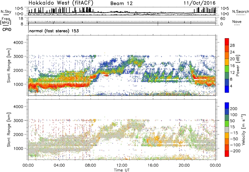Click the 10^0 label beside N.Search
The width and height of the screenshot is (249, 172).
point(225,14)
